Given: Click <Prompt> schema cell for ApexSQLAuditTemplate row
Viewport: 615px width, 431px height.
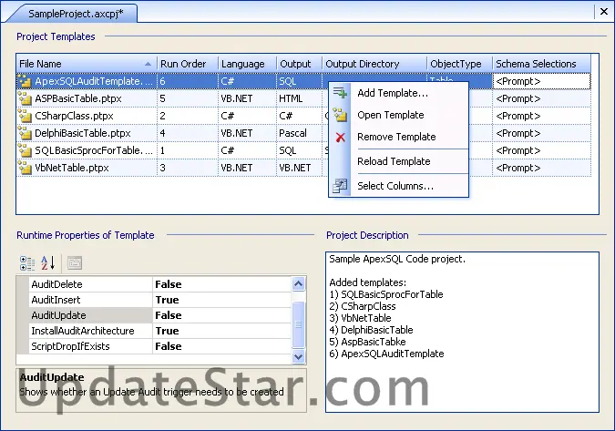Looking at the screenshot, I should pyautogui.click(x=541, y=81).
